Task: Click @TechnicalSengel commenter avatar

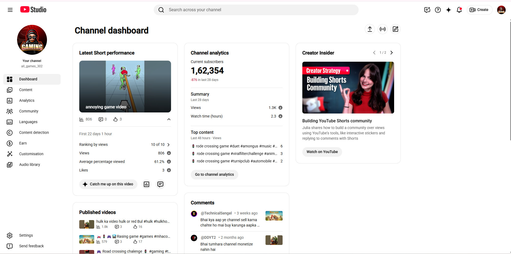Action: tap(194, 214)
